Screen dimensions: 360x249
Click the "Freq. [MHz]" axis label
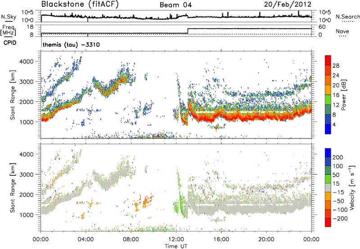pyautogui.click(x=9, y=30)
